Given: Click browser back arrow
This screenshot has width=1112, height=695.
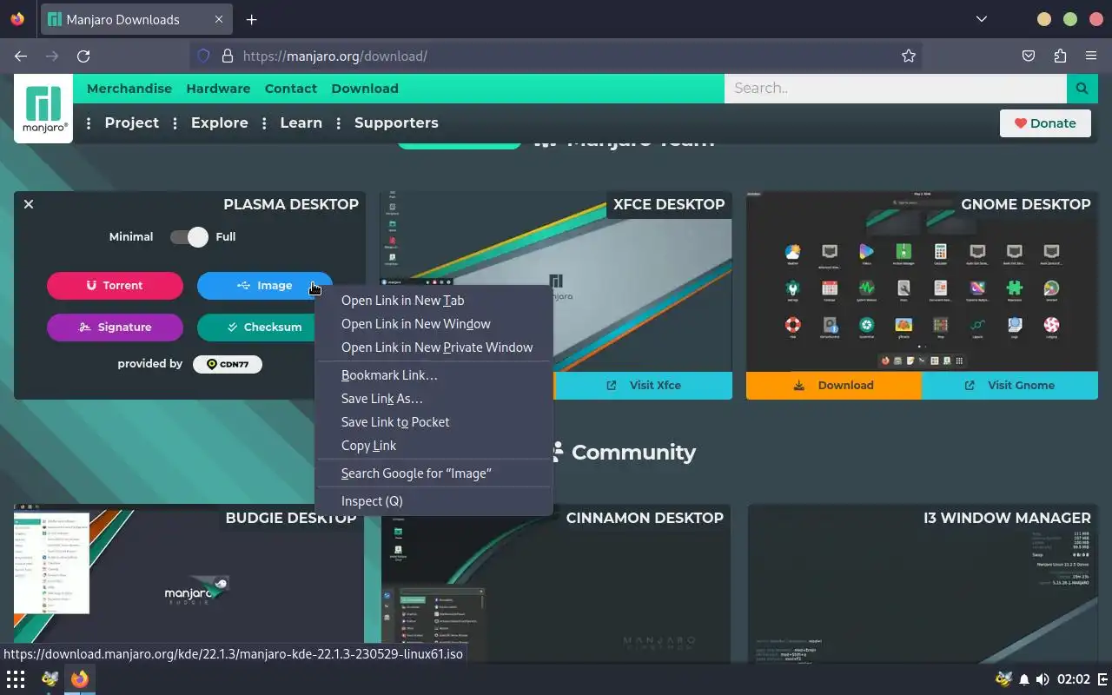Looking at the screenshot, I should coord(21,56).
